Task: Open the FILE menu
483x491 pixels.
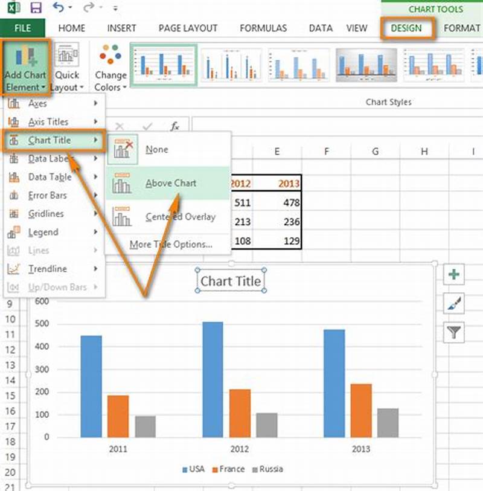Action: coord(23,28)
